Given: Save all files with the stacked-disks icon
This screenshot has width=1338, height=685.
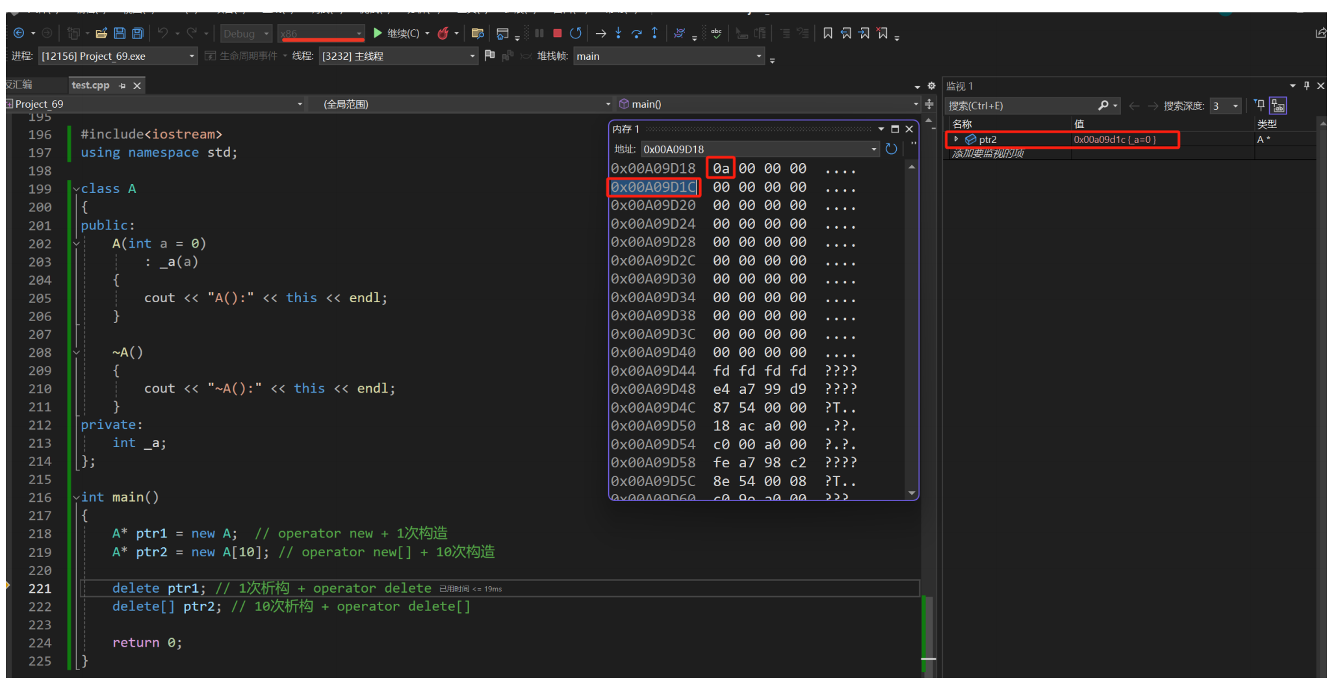Looking at the screenshot, I should 138,33.
